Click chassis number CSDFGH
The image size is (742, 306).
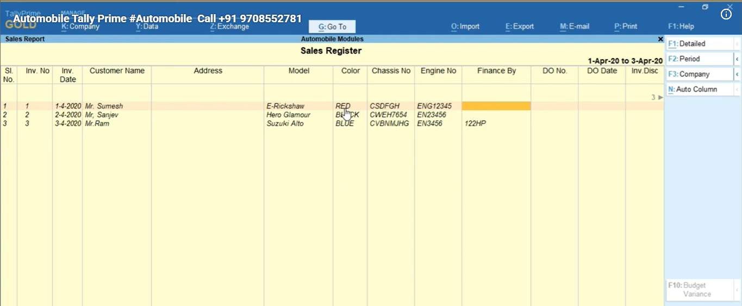[x=384, y=107]
